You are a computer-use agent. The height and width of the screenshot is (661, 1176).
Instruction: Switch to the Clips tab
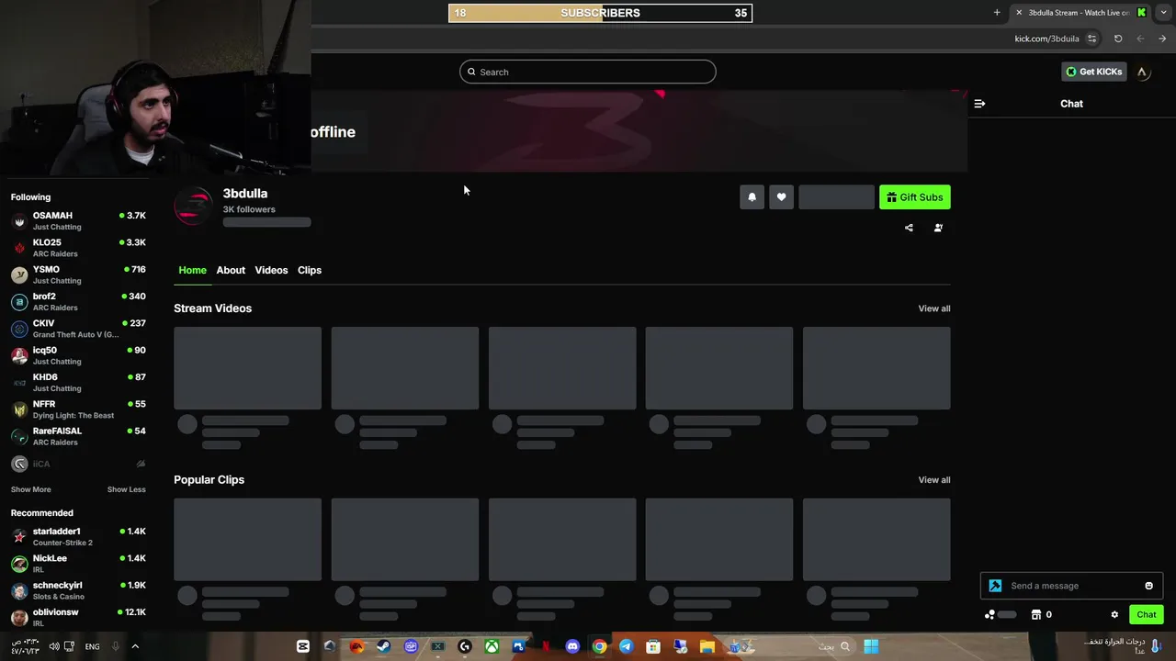point(310,270)
